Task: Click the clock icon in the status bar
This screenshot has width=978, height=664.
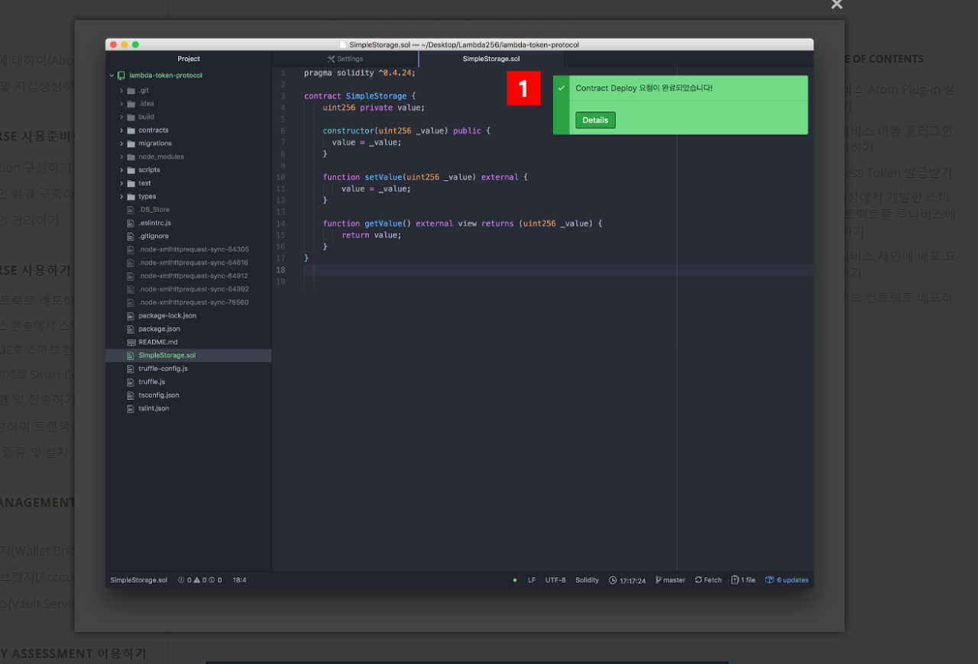Action: [x=613, y=580]
